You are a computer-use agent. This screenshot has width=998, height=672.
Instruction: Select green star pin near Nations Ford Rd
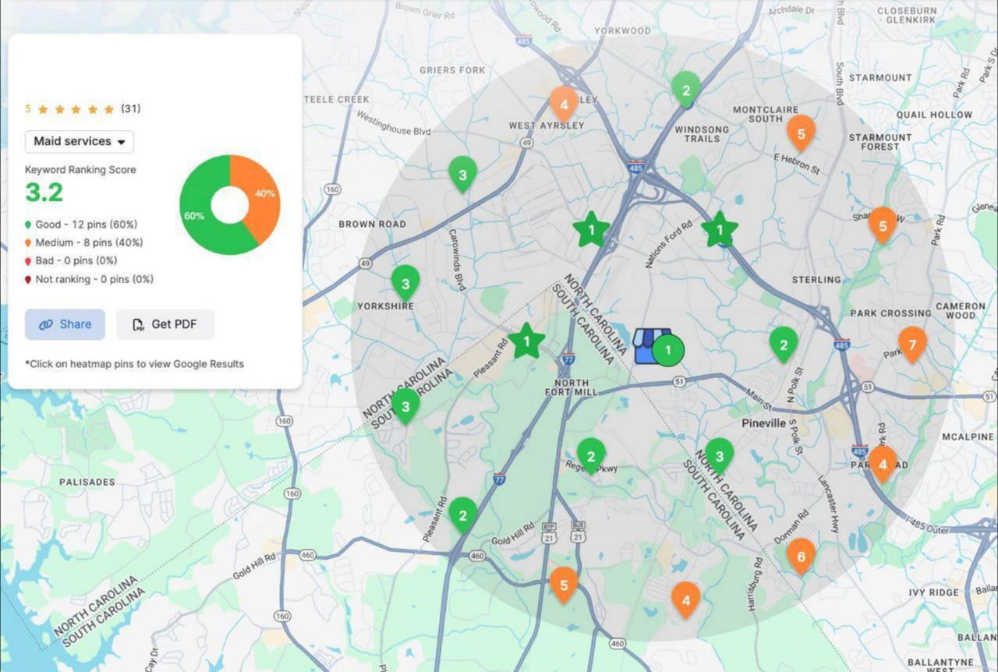point(720,229)
